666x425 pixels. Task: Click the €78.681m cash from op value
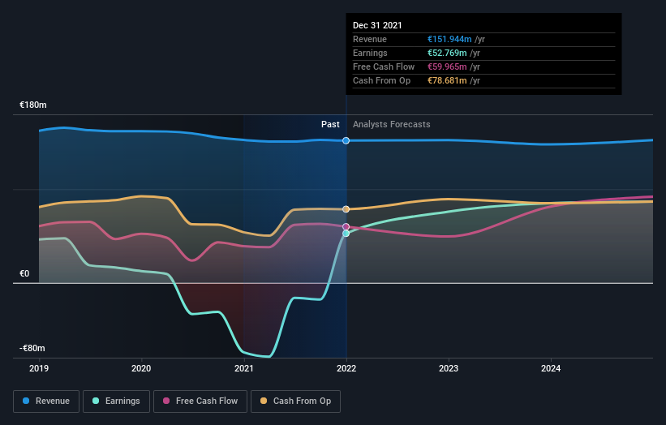click(447, 80)
